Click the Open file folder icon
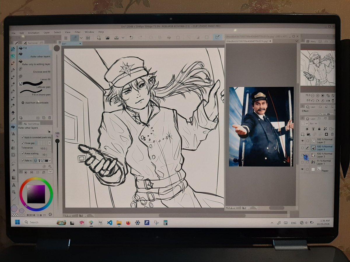The height and width of the screenshot is (262, 350). pyautogui.click(x=107, y=38)
